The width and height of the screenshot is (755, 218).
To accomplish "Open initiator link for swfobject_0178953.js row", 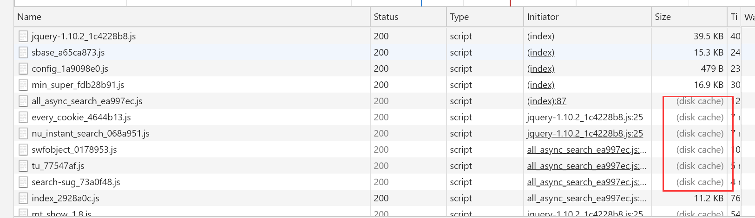I will [x=586, y=149].
